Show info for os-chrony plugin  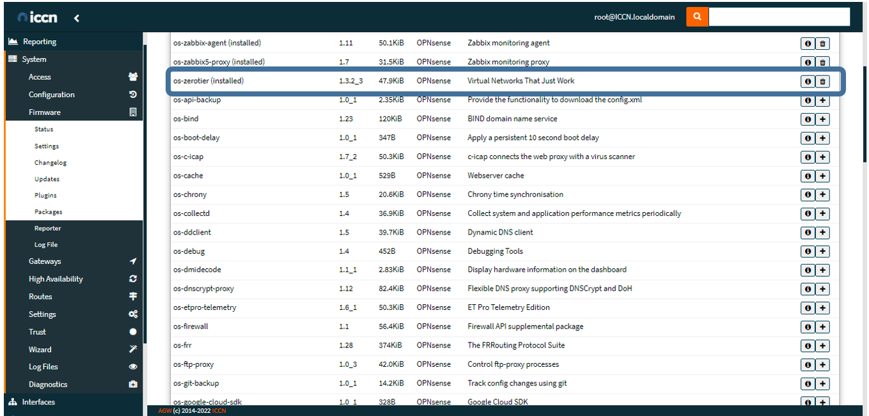(x=808, y=195)
